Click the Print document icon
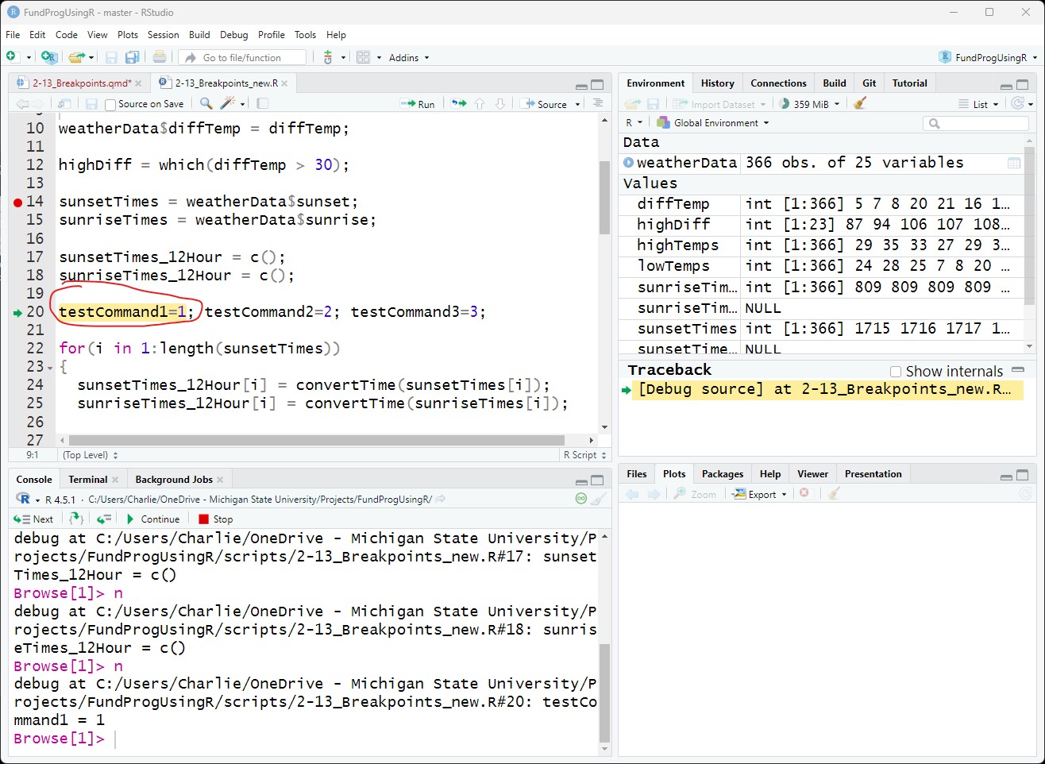The width and height of the screenshot is (1045, 764). [160, 57]
